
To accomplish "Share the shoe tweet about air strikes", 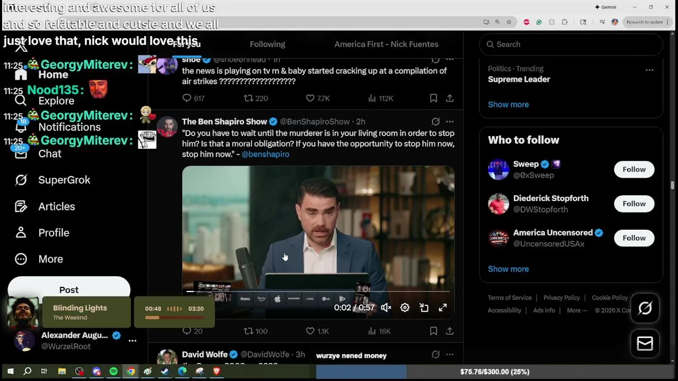I will [x=450, y=98].
